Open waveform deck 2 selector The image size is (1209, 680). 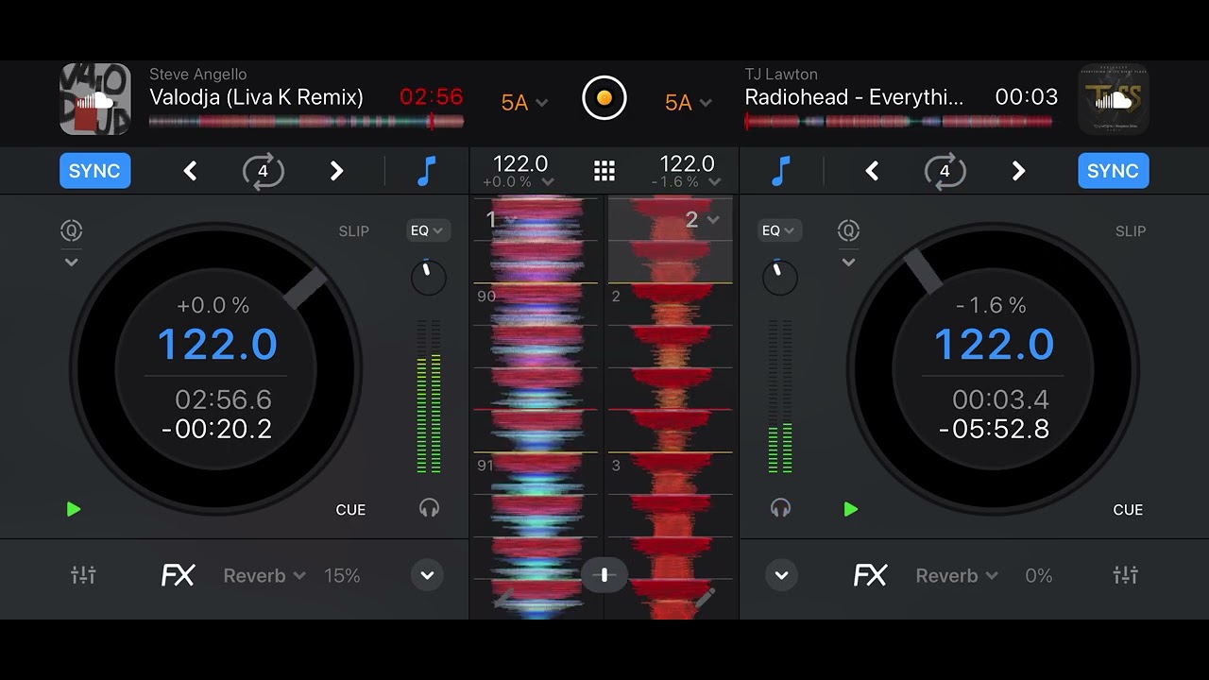pyautogui.click(x=702, y=220)
